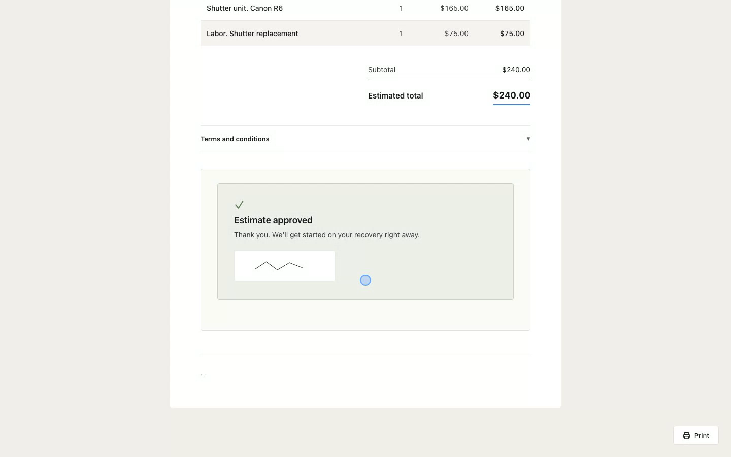This screenshot has width=731, height=457.
Task: Click the bold $165.00 line total
Action: click(510, 8)
